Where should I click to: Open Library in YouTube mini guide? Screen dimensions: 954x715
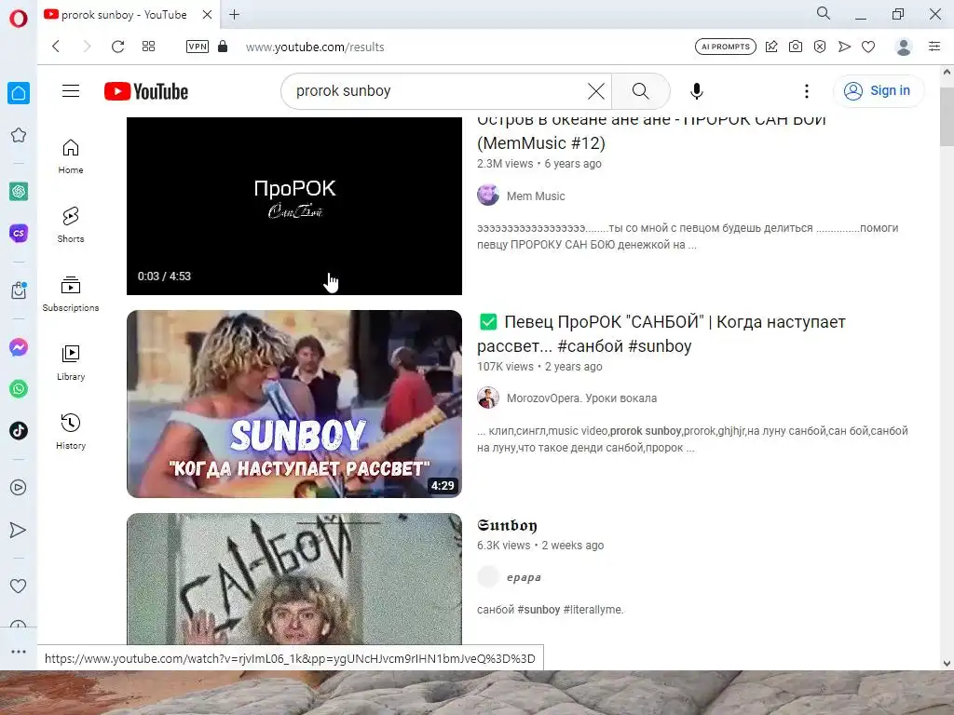[x=71, y=363]
